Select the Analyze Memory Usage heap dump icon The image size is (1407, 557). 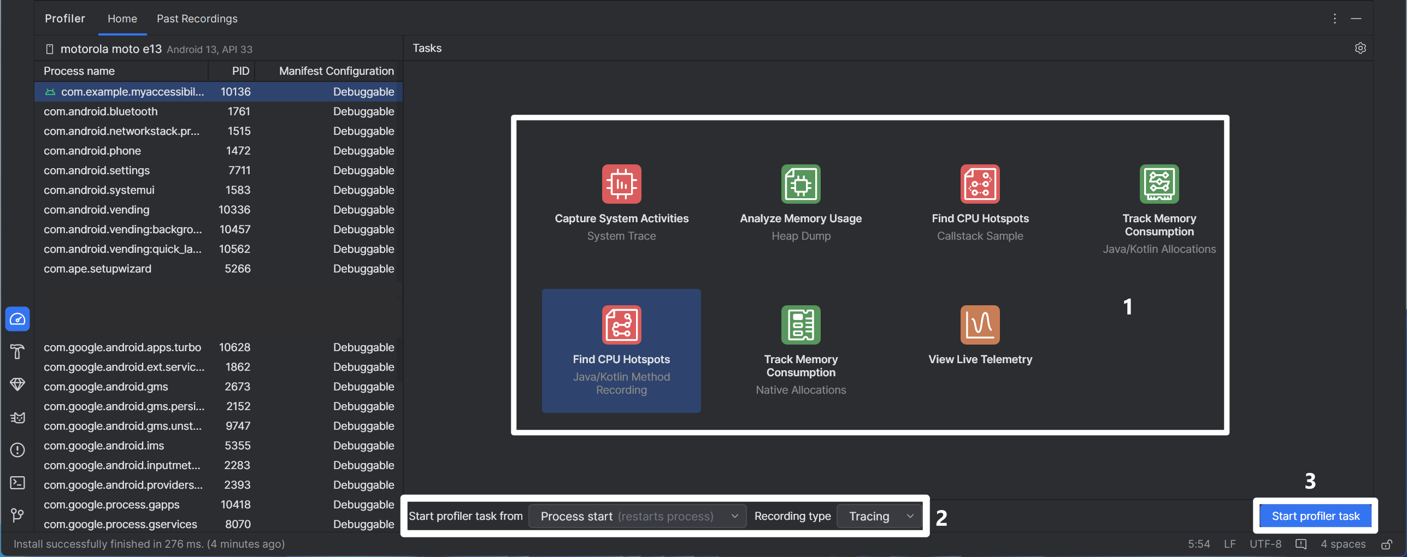(x=800, y=184)
